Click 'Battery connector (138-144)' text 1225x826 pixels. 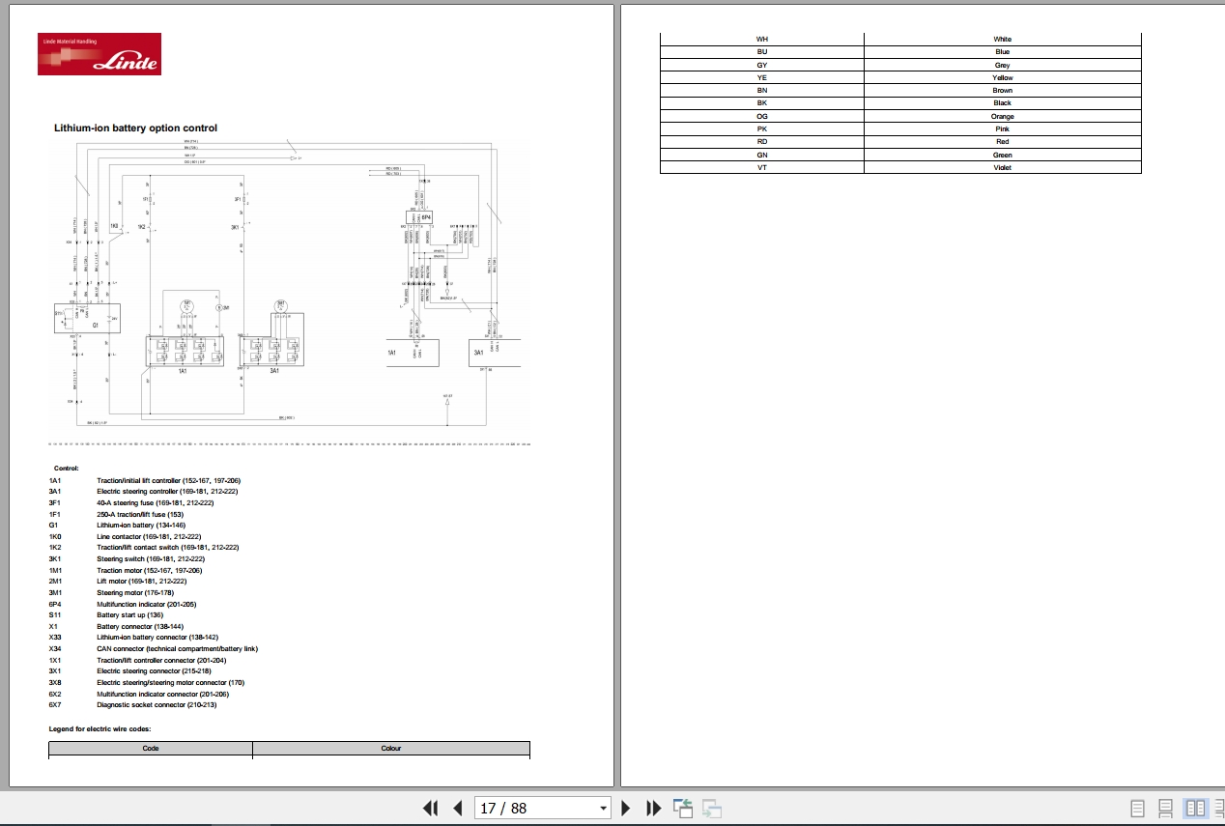point(139,627)
